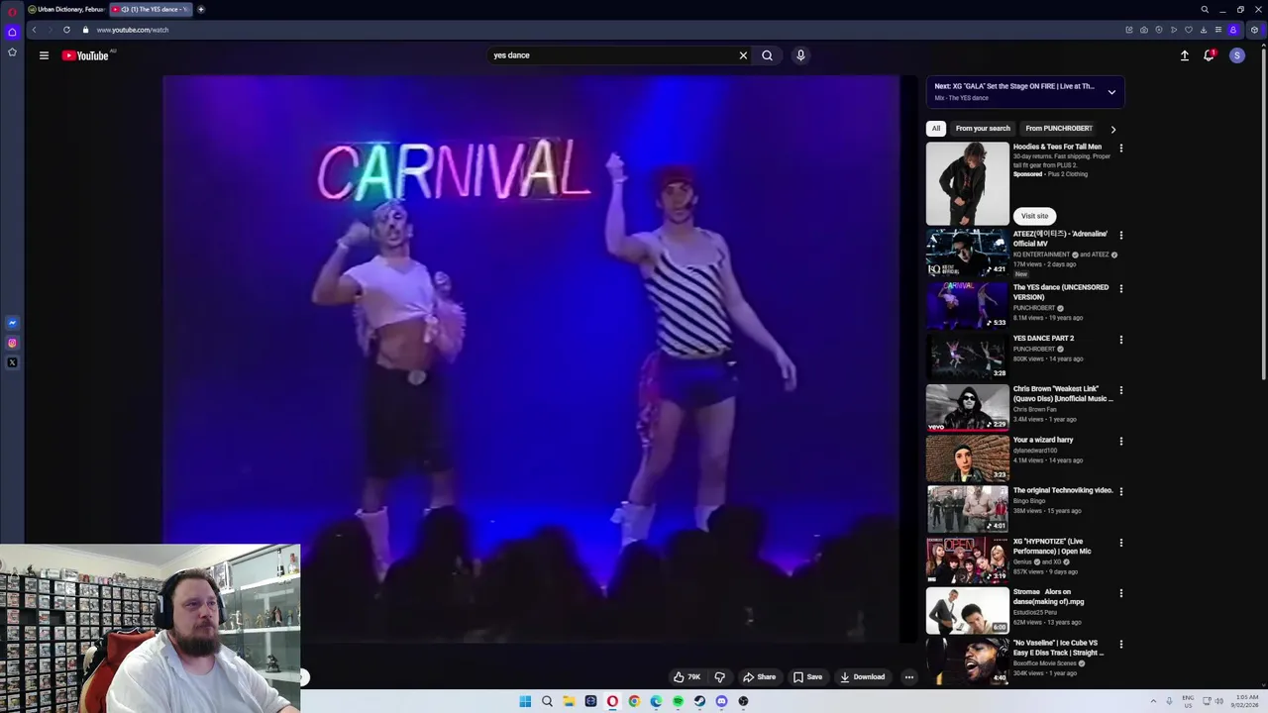Show hidden system tray icons chevron

1153,701
